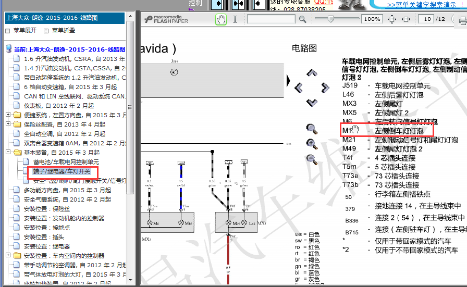Click top bar inward-arrows button
467x287 pixels.
click(238, 4)
